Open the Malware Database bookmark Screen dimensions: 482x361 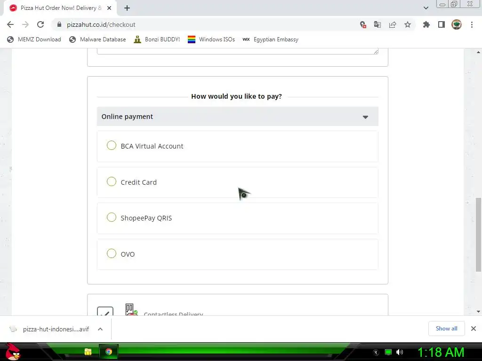click(98, 39)
